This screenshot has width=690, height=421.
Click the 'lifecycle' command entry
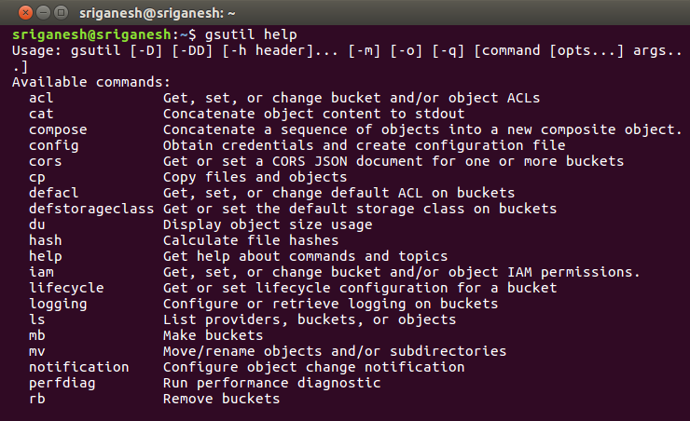click(x=66, y=288)
